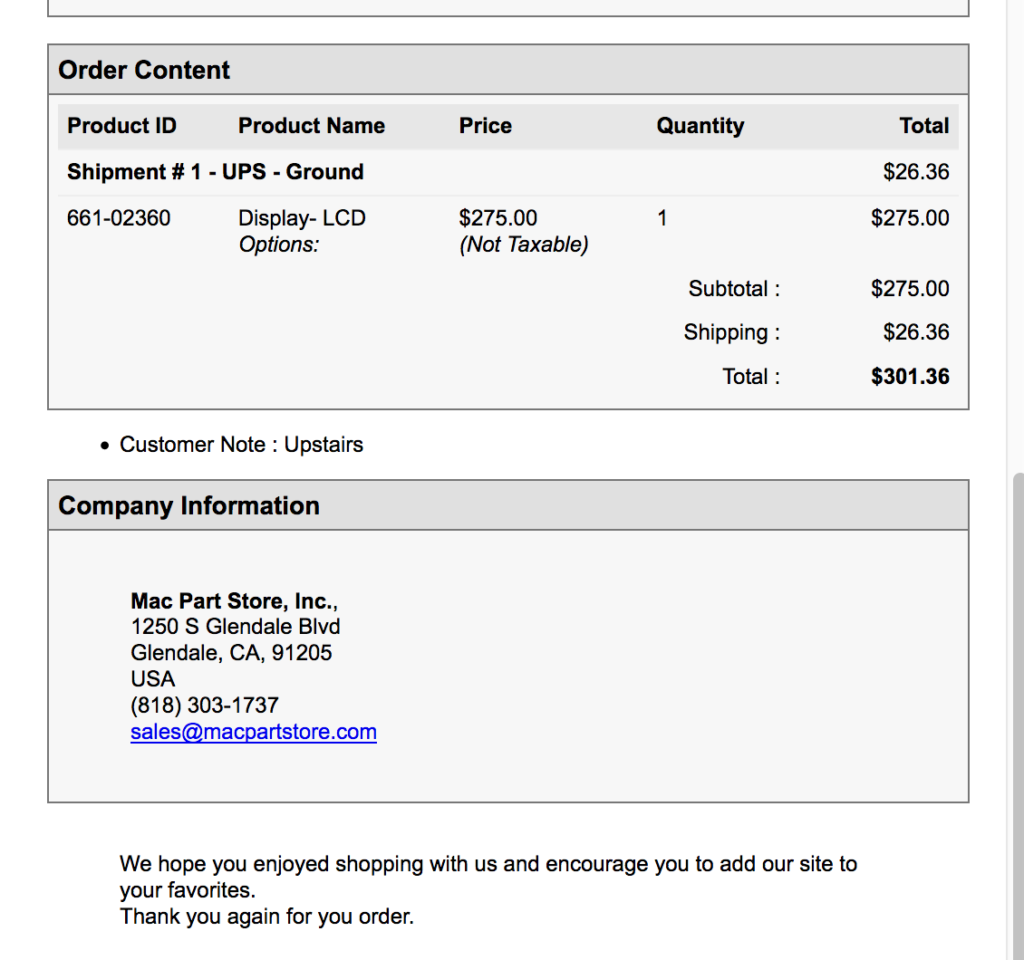
Task: Click the Order Content section header
Action: (508, 70)
